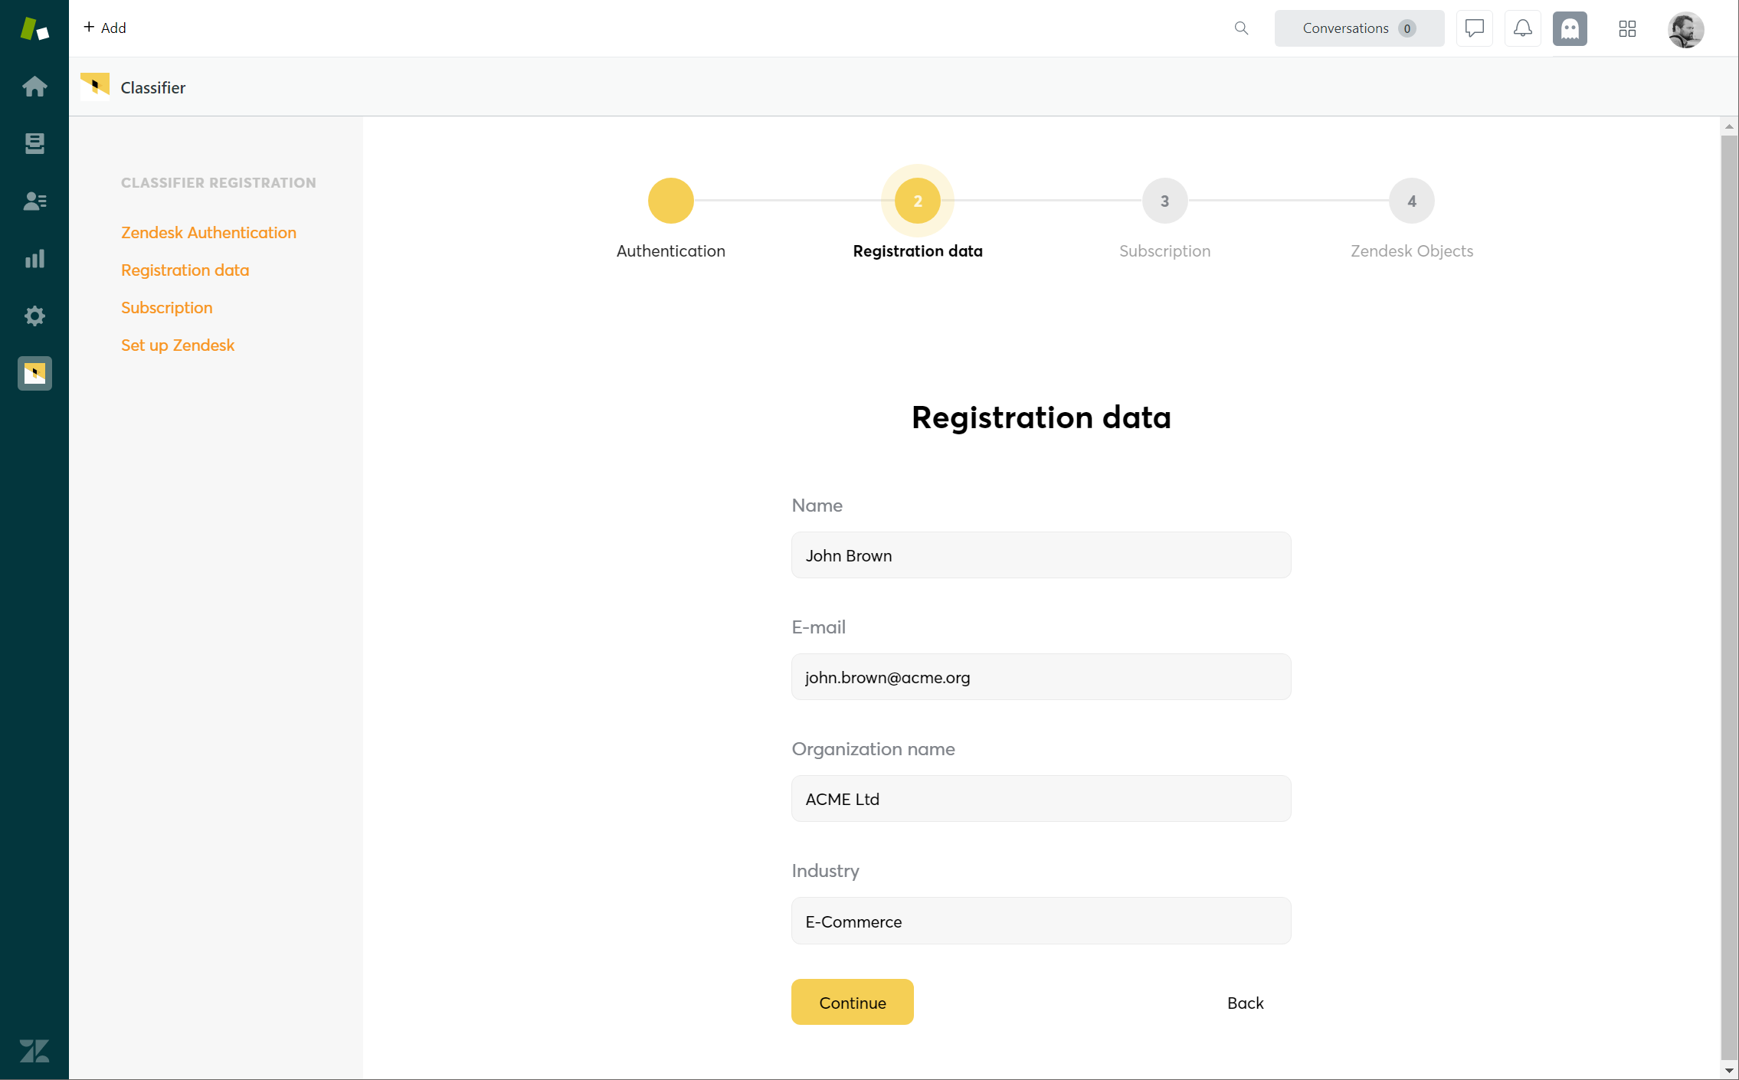Screen dimensions: 1739x1080
Task: Open the user profile avatar
Action: (x=1685, y=29)
